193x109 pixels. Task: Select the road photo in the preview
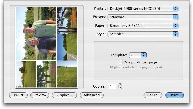tap(67, 47)
